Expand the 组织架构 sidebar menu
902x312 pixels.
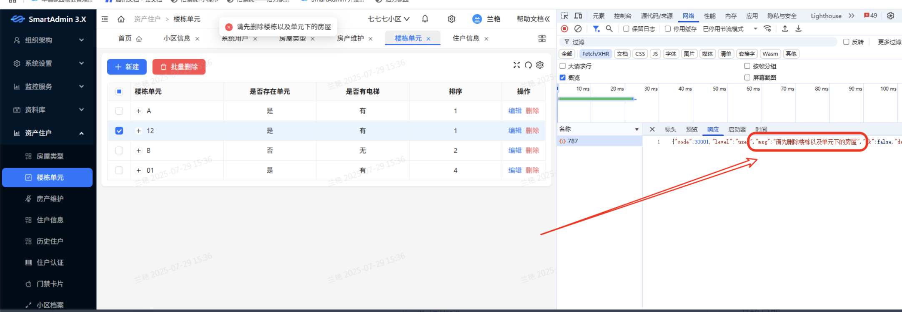tap(48, 40)
